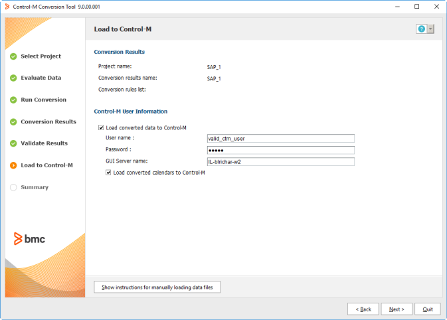Focus the GUI Server name field
This screenshot has width=447, height=320.
click(281, 162)
